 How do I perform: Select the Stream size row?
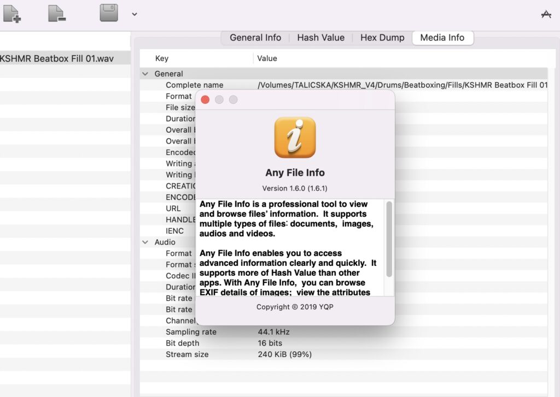(x=343, y=354)
